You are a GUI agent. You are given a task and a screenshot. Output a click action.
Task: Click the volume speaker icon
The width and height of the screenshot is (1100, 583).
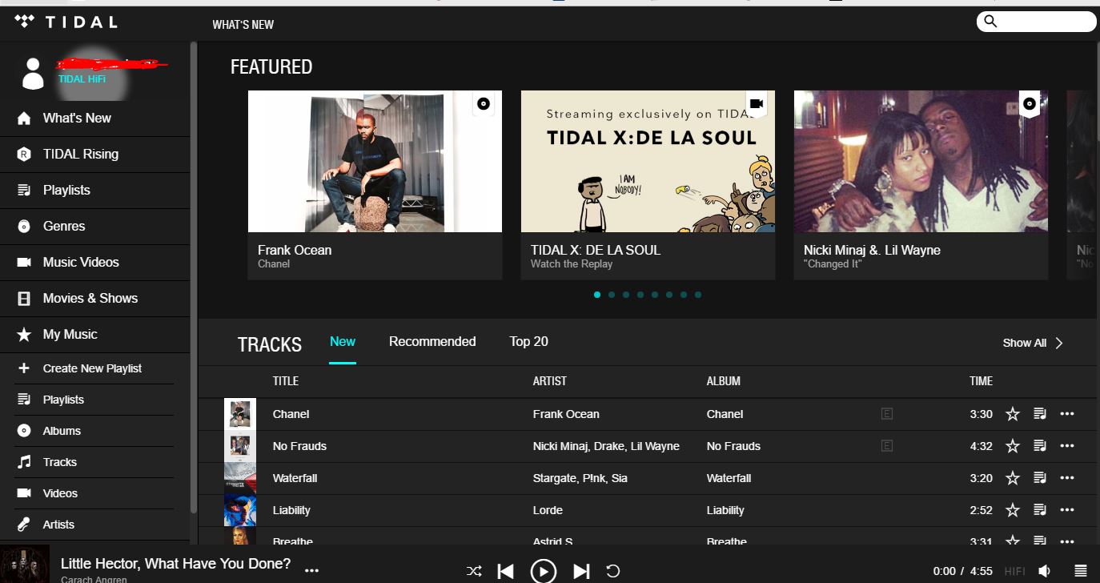1045,571
